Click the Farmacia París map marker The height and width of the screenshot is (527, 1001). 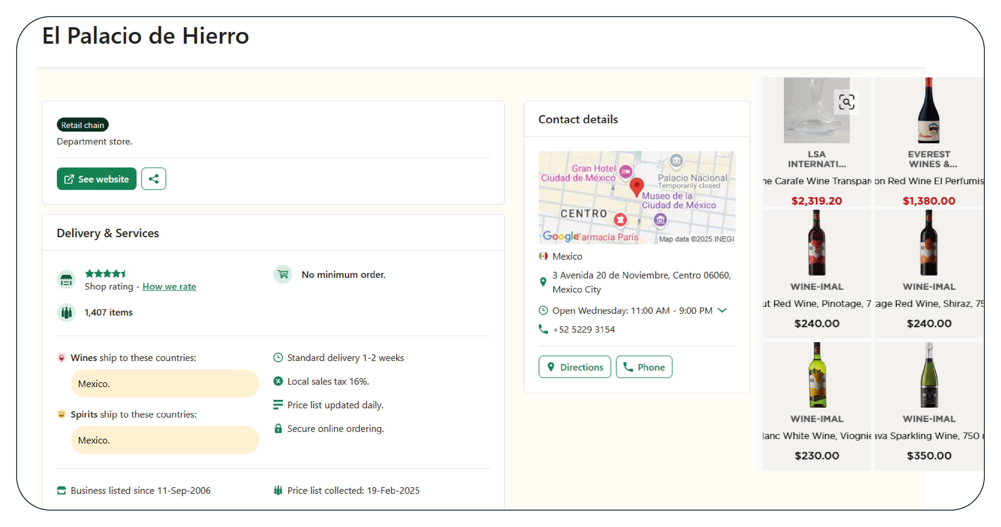pos(620,220)
